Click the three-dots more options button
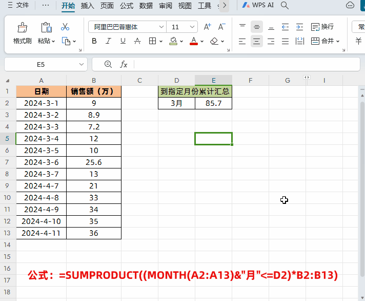This screenshot has height=301, width=365. (x=46, y=5)
